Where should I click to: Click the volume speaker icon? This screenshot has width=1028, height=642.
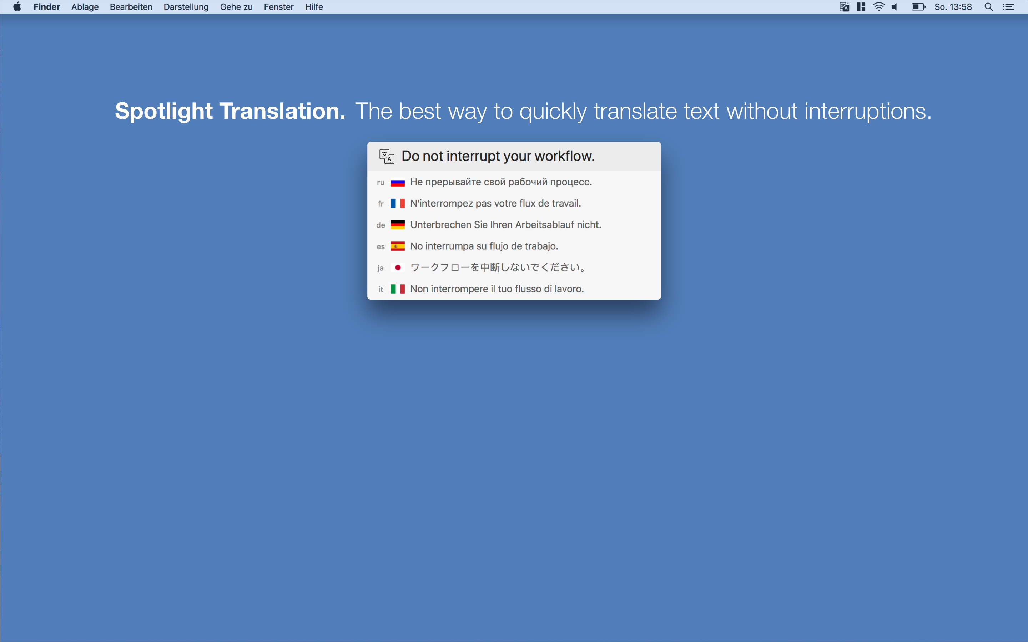point(895,7)
